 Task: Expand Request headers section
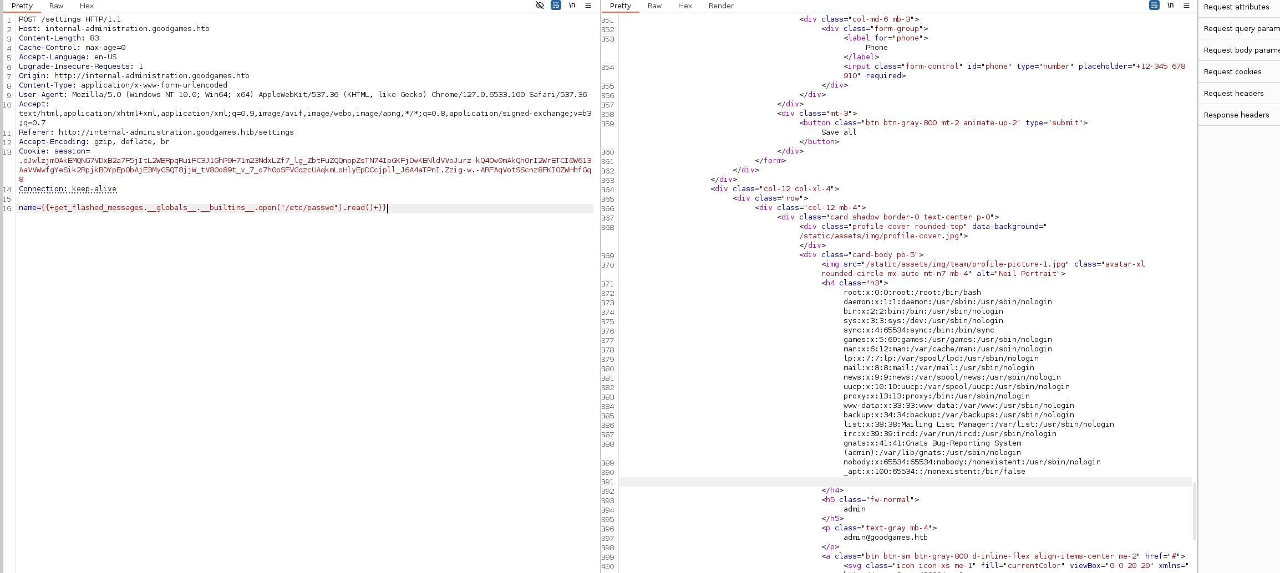pos(1239,94)
